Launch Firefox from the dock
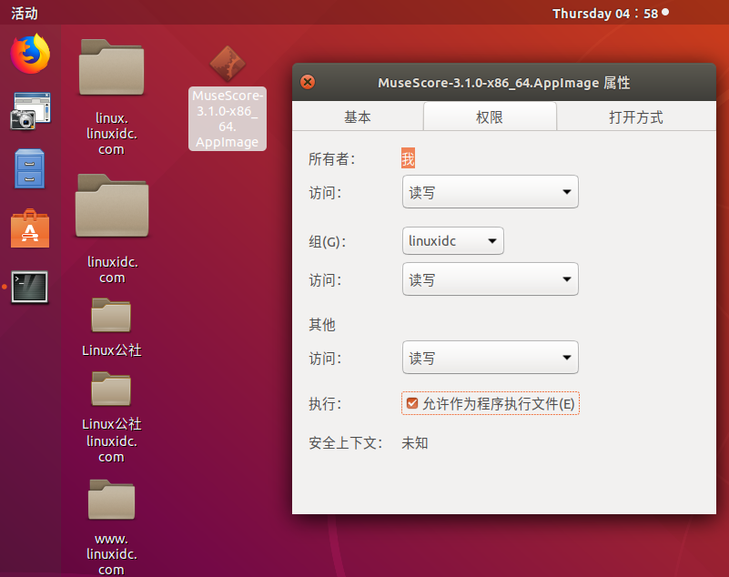 pos(30,54)
